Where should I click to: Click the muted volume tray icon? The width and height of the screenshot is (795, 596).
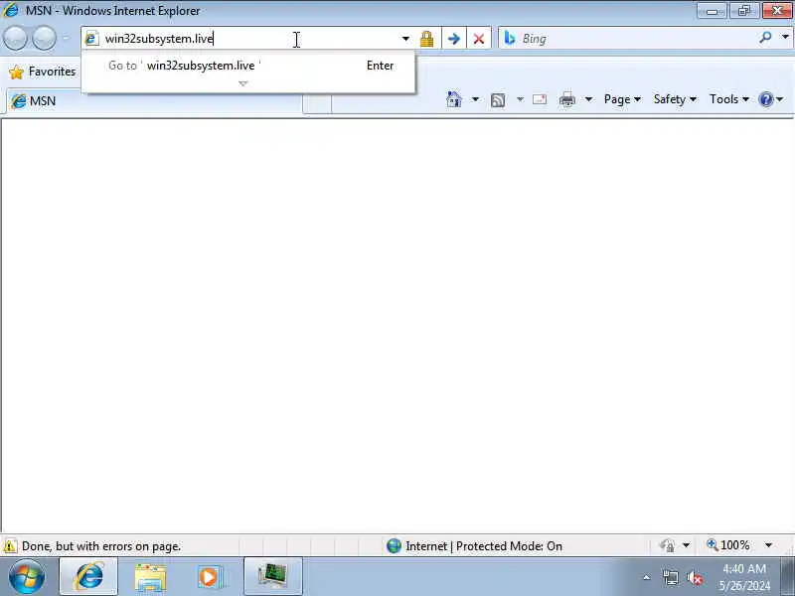click(x=695, y=577)
